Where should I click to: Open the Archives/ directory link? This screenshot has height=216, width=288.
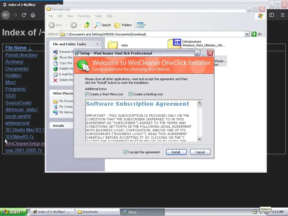coord(14,62)
